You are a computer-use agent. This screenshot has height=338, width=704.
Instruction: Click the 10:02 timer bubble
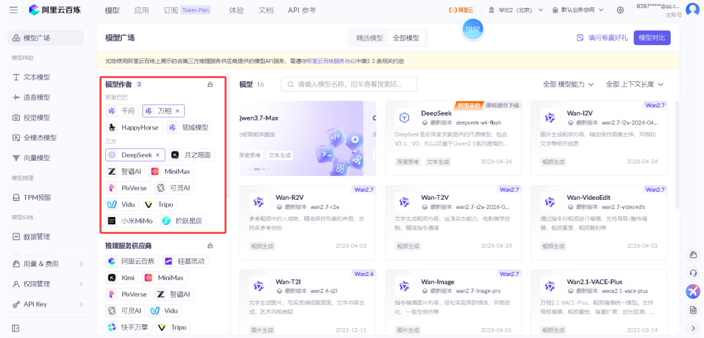473,28
